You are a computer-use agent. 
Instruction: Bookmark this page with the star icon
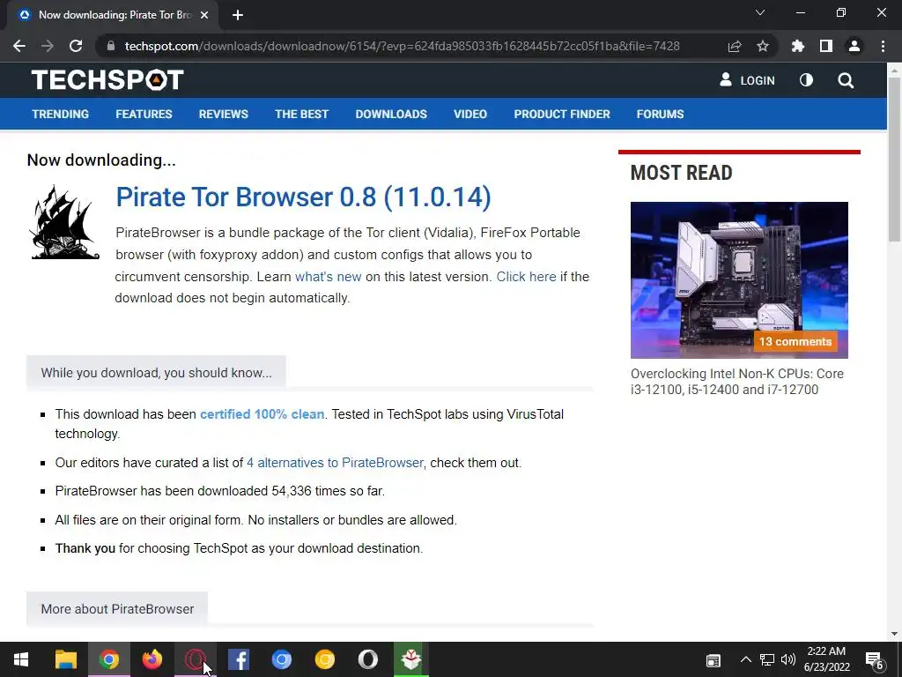coord(763,46)
